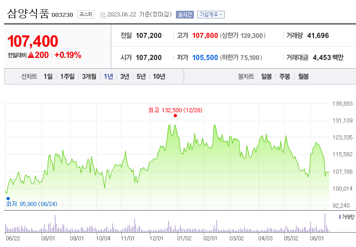
Task: Select the 5년 chart range
Action: (141, 77)
